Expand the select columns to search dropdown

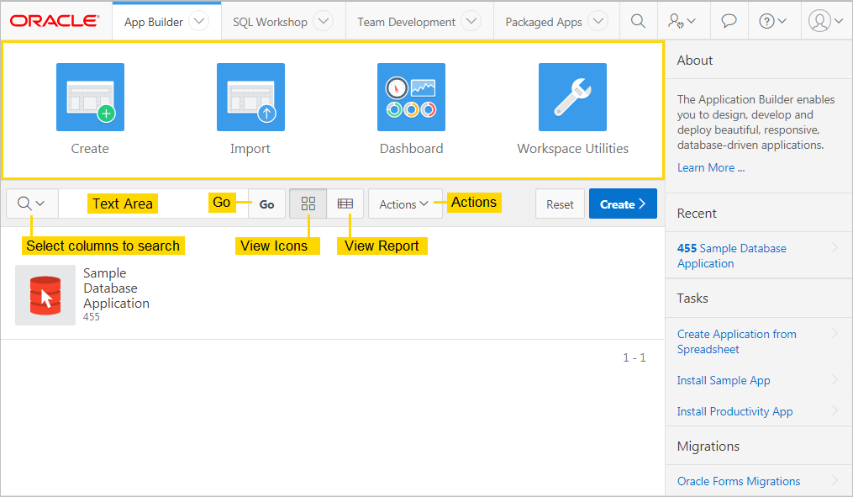tap(32, 203)
